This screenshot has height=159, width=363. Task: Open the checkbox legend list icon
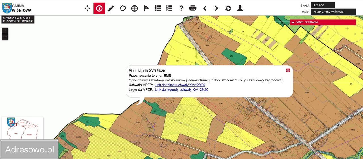[x=169, y=8]
